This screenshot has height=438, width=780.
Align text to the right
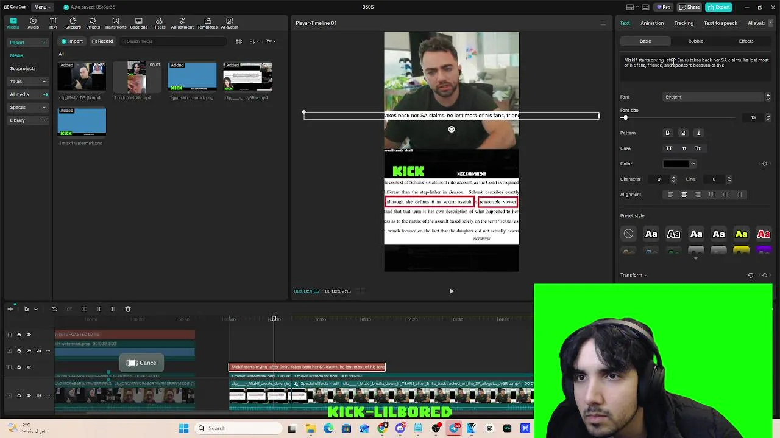[x=698, y=195]
